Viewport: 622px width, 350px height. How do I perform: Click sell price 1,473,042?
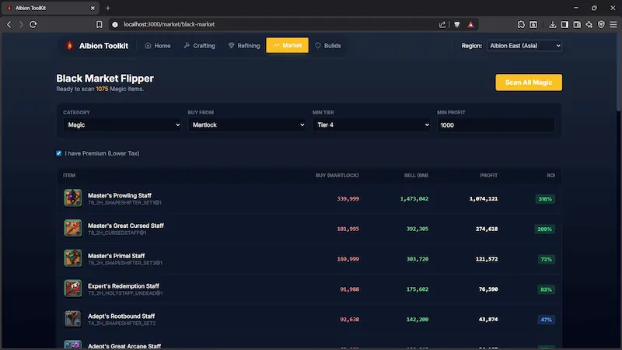click(414, 199)
